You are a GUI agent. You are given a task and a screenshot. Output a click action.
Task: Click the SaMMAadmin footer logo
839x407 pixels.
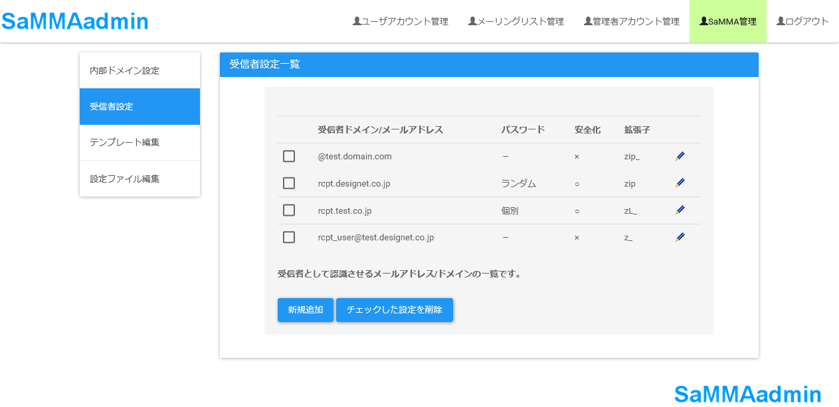747,394
